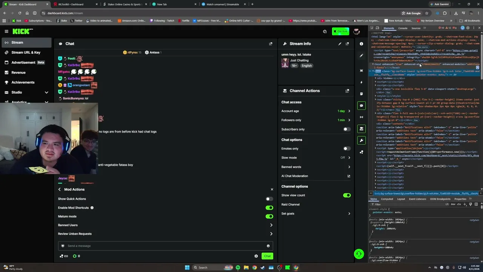This screenshot has width=483, height=272.
Task: Focus the styles Filter field
Action: [x=409, y=204]
